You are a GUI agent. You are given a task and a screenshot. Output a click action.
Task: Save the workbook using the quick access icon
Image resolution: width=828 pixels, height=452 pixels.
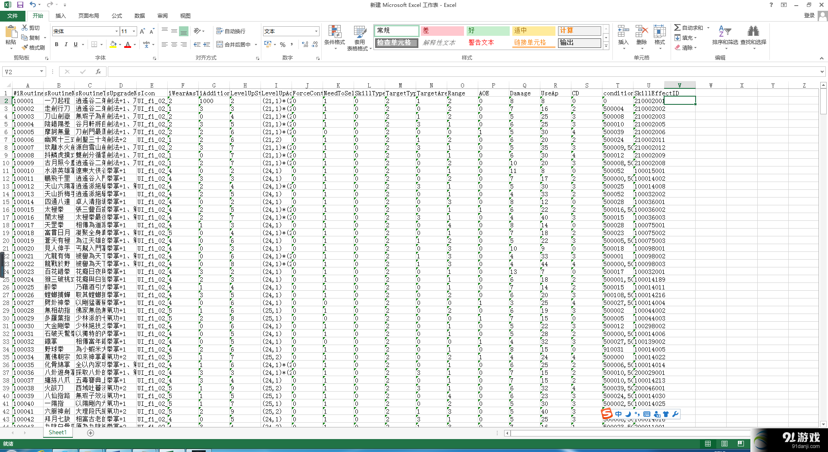click(x=20, y=5)
